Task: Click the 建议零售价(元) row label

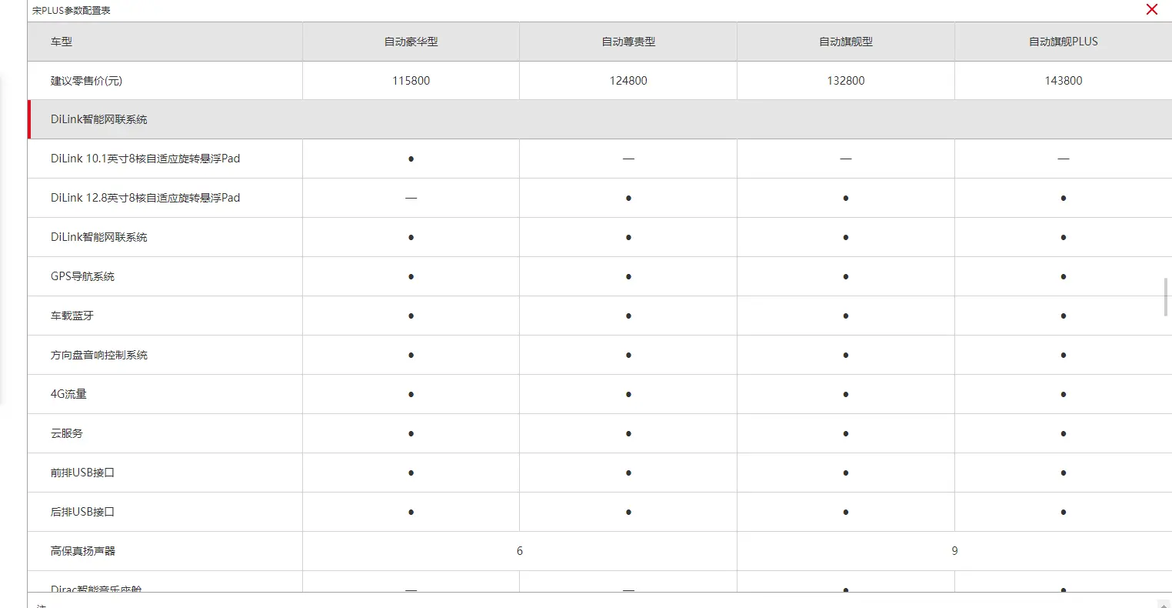Action: pyautogui.click(x=86, y=81)
